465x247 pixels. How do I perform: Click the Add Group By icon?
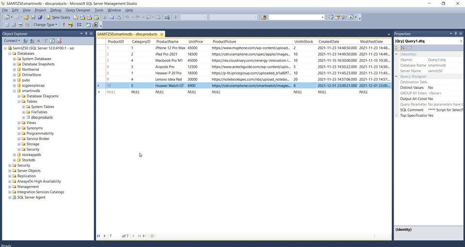[79, 25]
